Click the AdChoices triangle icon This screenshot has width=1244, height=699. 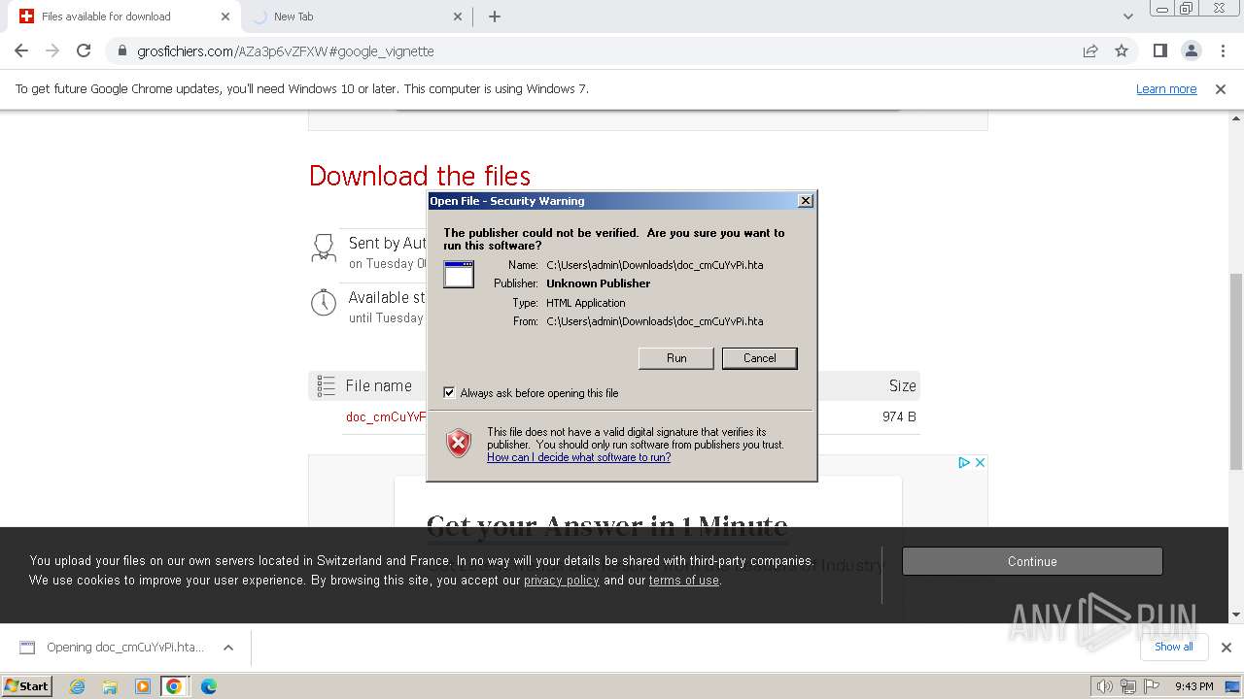pos(964,462)
